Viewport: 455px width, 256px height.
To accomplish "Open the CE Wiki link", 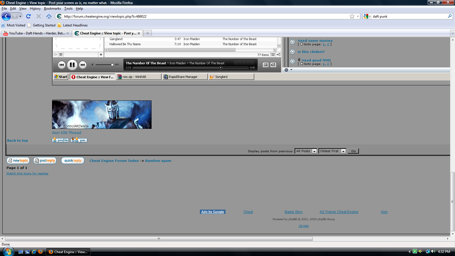I will click(303, 226).
